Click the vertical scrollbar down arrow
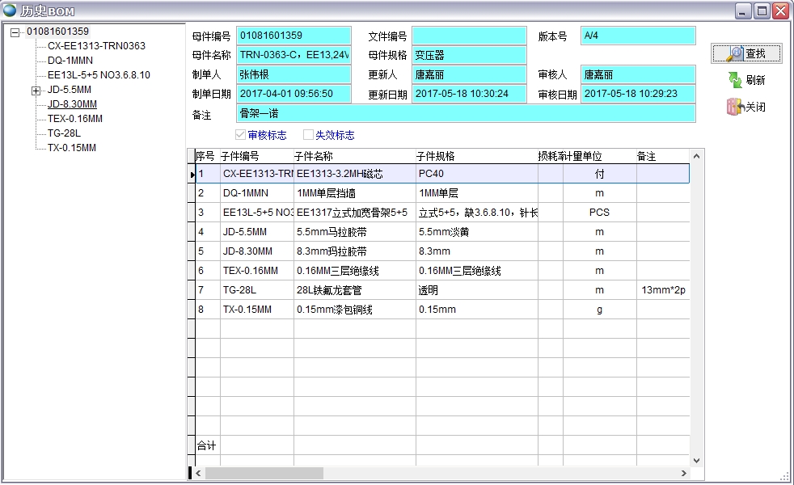This screenshot has width=794, height=485. (x=695, y=460)
